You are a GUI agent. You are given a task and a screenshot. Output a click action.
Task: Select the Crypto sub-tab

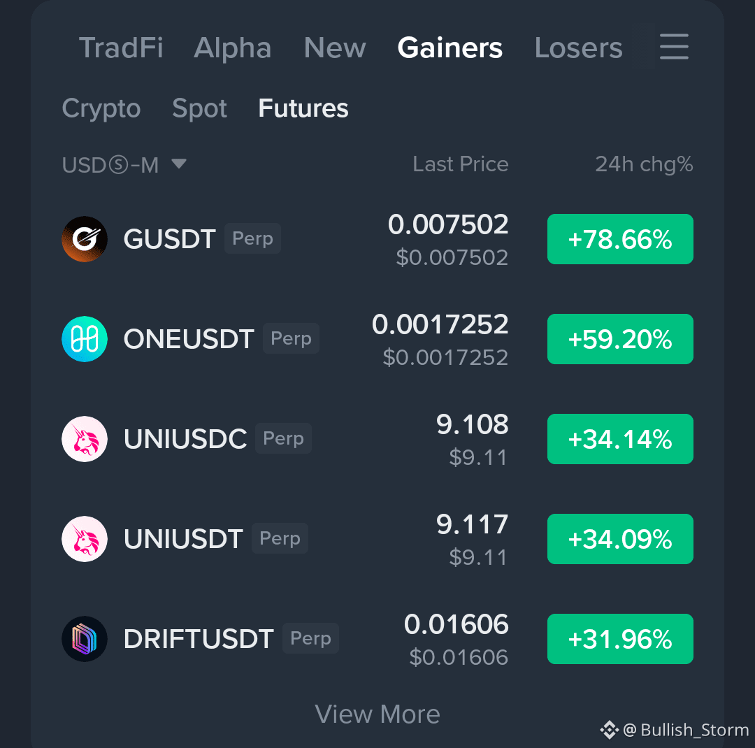(101, 108)
